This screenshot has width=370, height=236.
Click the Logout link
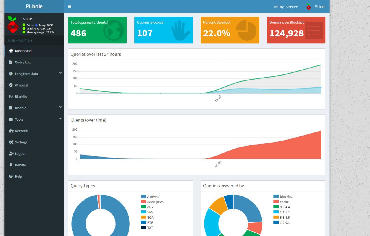coord(34,153)
